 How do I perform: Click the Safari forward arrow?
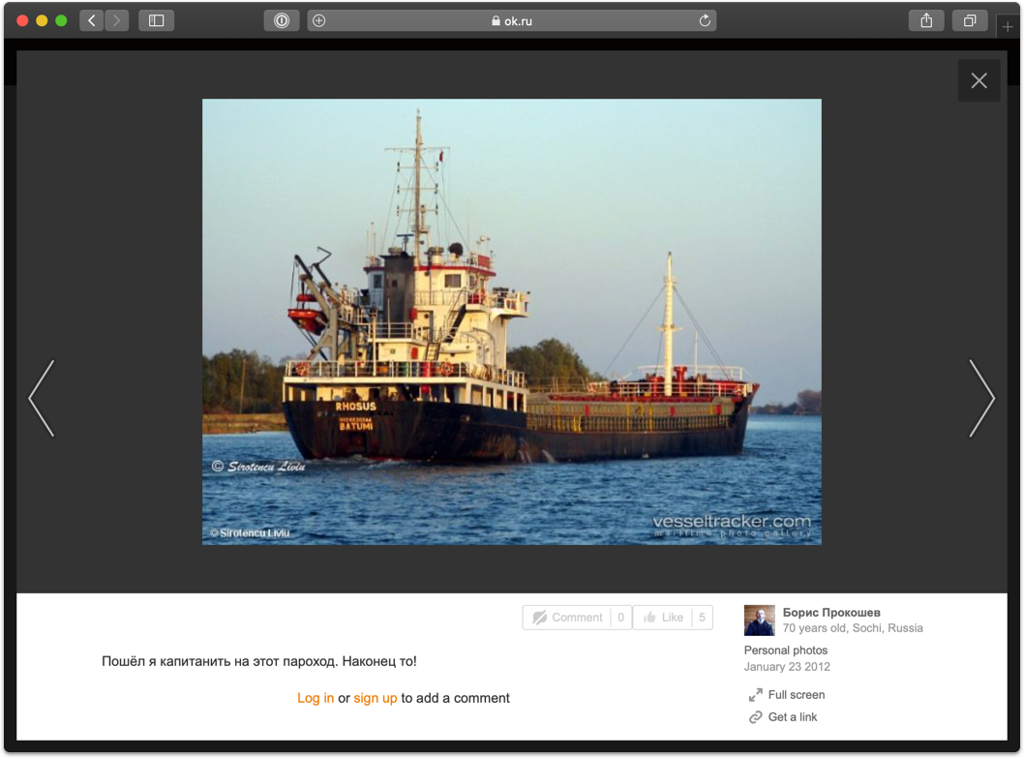pyautogui.click(x=116, y=20)
